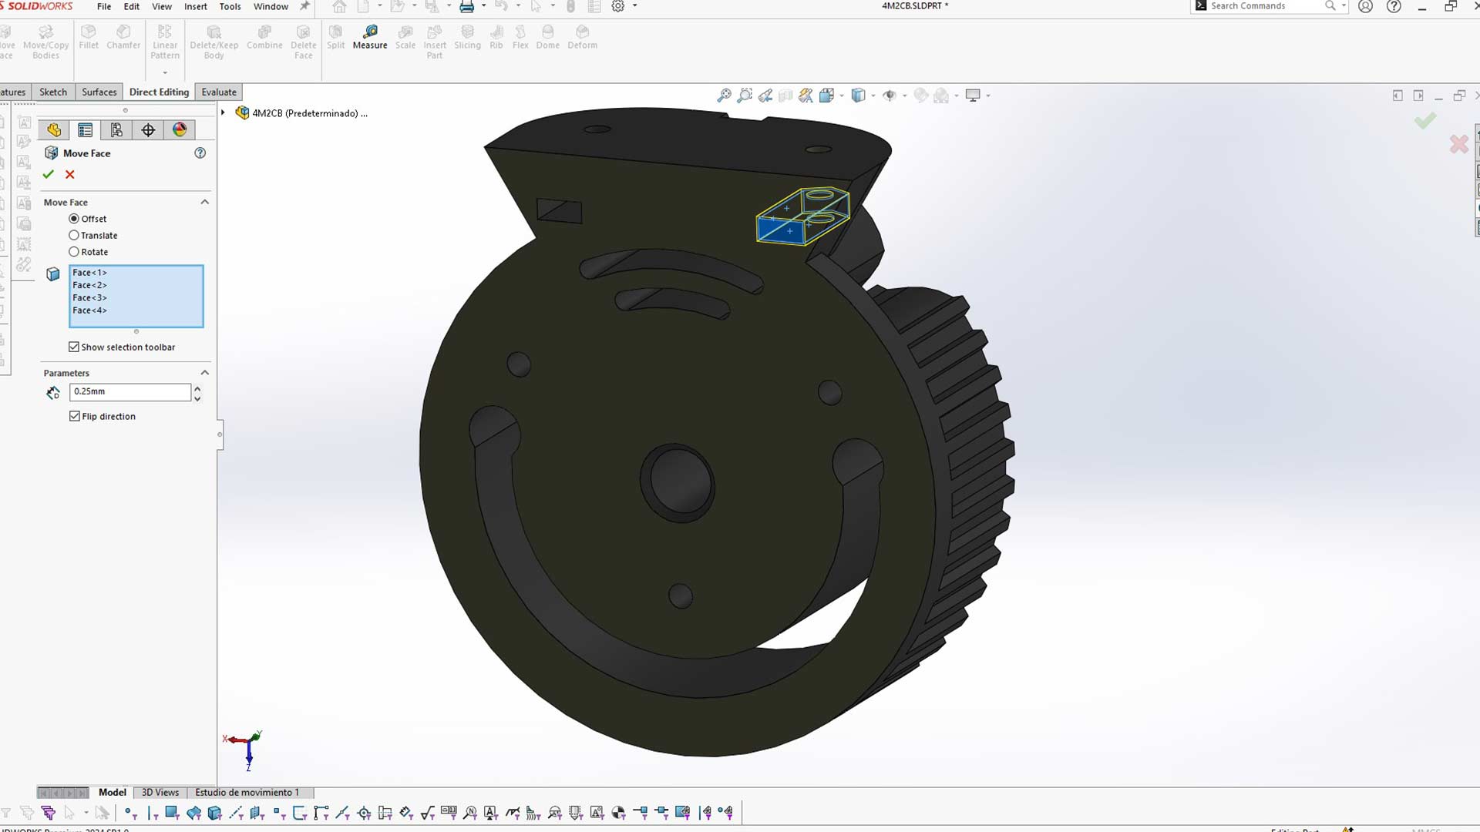Click the filter edges selection icon
The width and height of the screenshot is (1480, 832).
point(153,813)
